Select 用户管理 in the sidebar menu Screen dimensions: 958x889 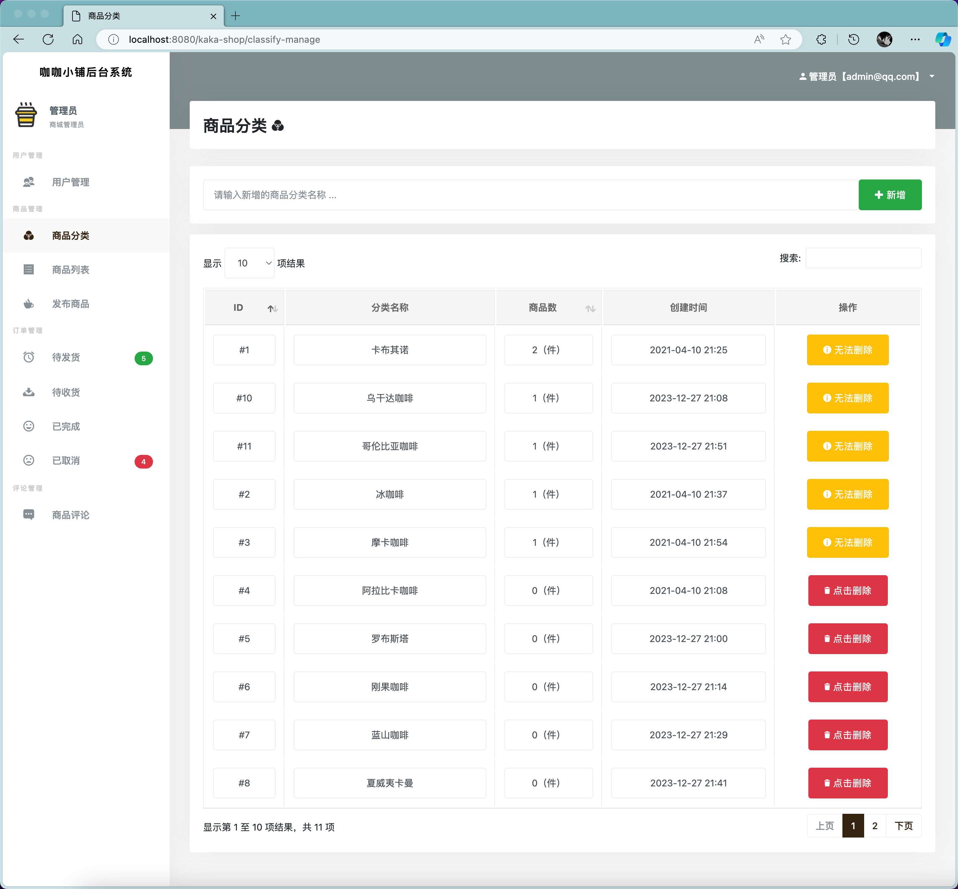coord(71,182)
